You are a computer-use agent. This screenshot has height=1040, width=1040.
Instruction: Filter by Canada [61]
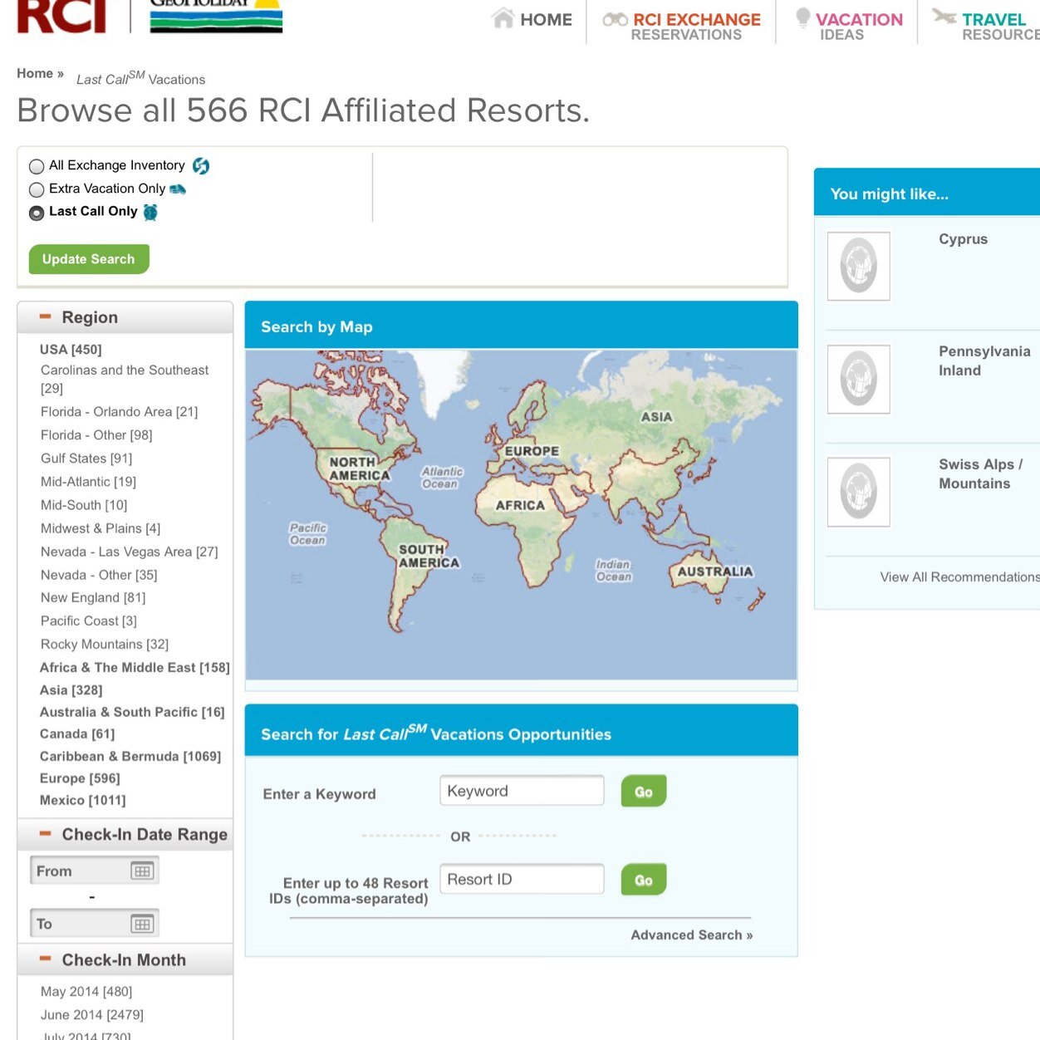pyautogui.click(x=77, y=734)
